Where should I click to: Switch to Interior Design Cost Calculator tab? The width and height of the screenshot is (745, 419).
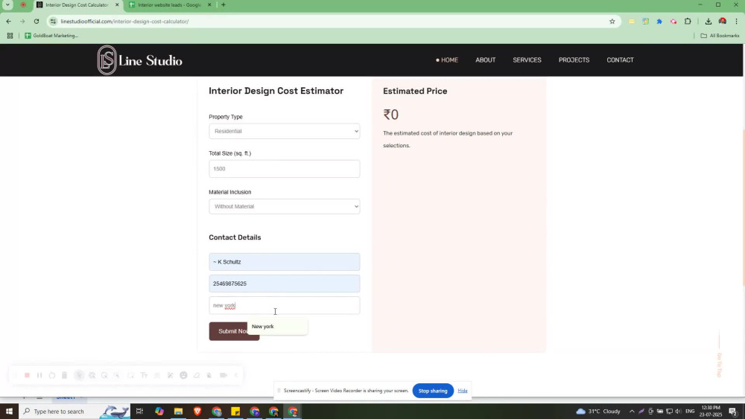coord(77,4)
